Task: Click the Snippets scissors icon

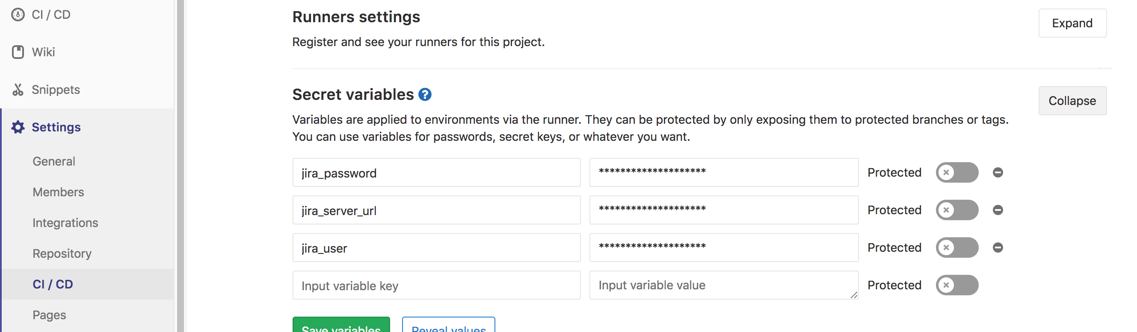Action: [18, 89]
